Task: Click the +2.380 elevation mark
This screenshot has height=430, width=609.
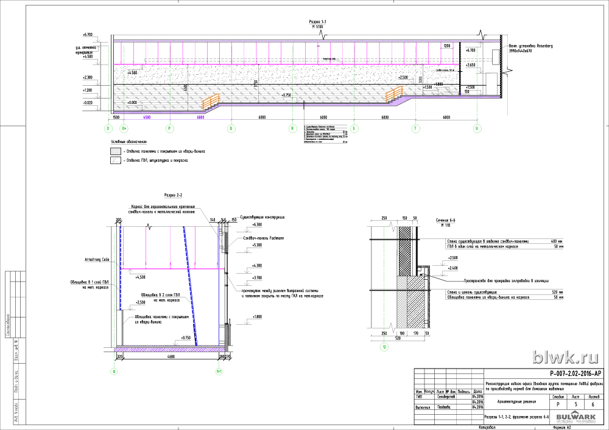Action: [88, 78]
